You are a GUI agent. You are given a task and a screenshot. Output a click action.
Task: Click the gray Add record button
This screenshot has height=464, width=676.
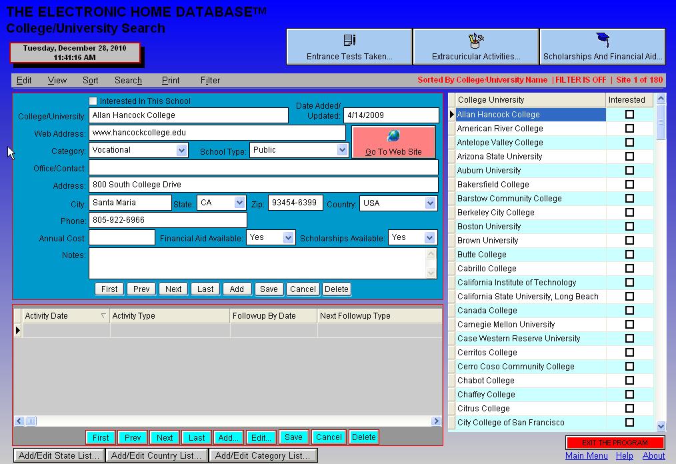[x=237, y=289]
